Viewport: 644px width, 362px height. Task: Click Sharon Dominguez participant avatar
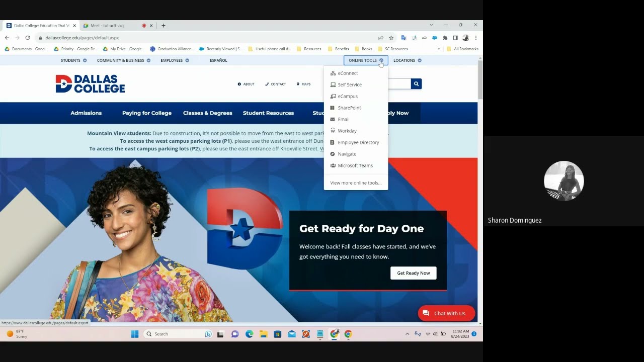pos(563,181)
